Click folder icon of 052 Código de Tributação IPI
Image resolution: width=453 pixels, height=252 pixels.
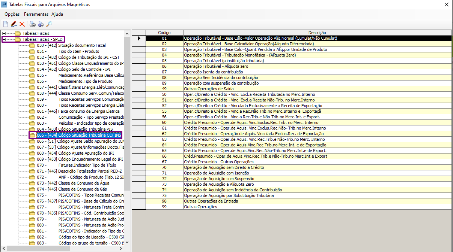coord(32,57)
